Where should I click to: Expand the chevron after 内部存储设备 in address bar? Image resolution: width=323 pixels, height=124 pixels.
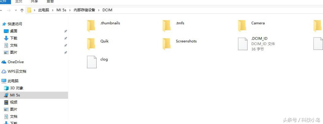99,10
